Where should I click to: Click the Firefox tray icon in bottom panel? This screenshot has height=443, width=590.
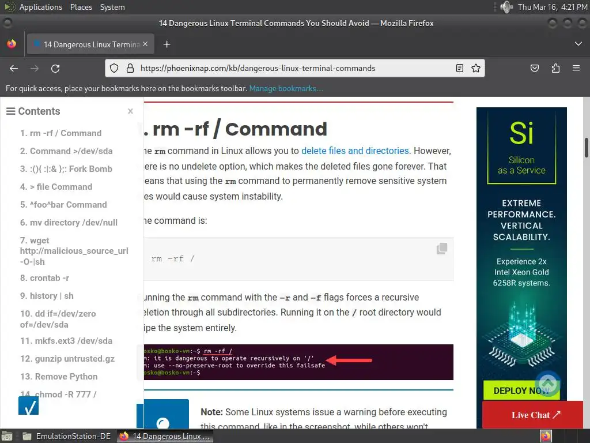pyautogui.click(x=546, y=436)
